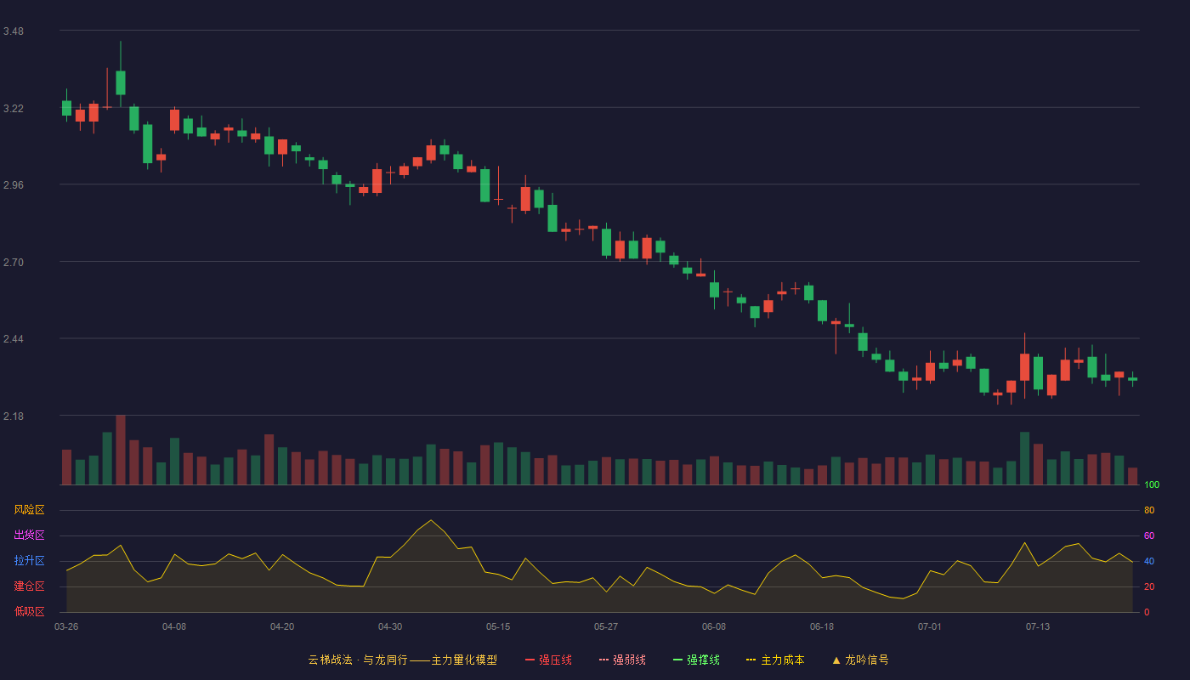Screen dimensions: 1190x680
Task: Click the 2.18 price axis label
Action: point(14,416)
